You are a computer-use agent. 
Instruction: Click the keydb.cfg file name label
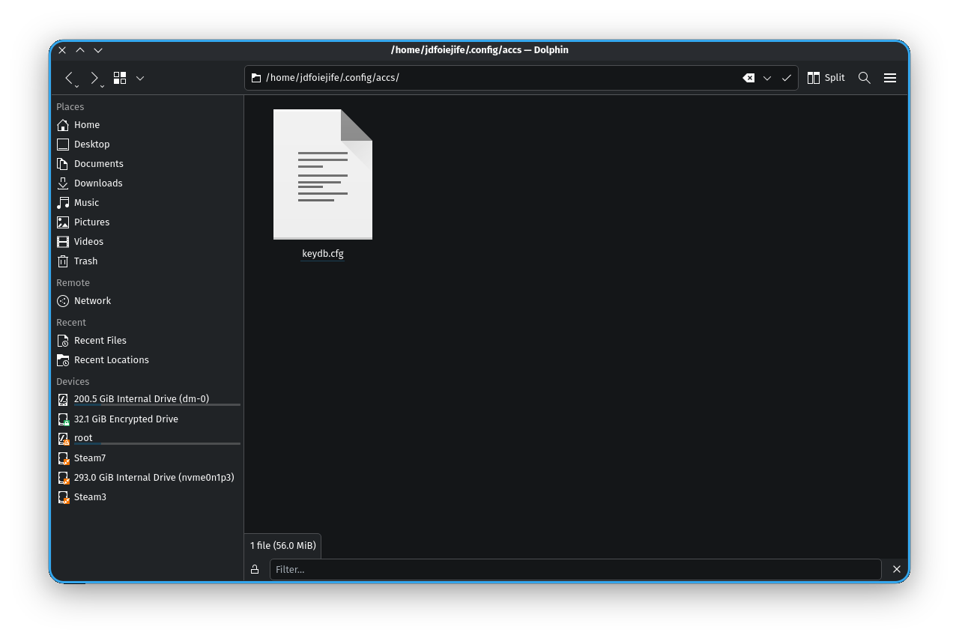(323, 254)
